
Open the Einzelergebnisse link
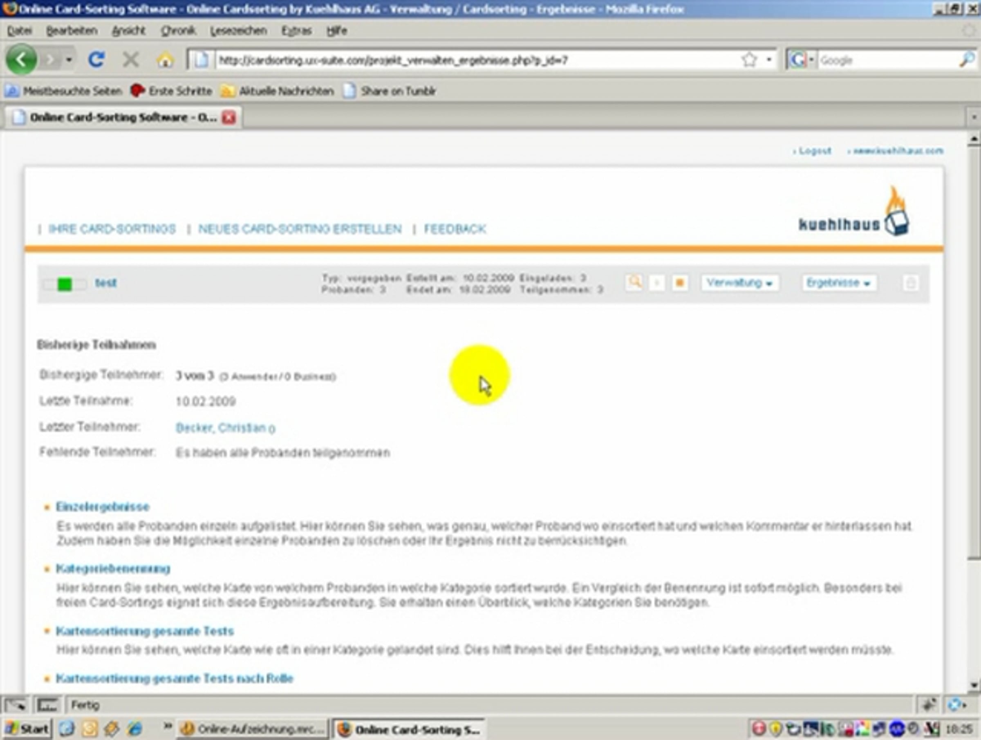(103, 507)
